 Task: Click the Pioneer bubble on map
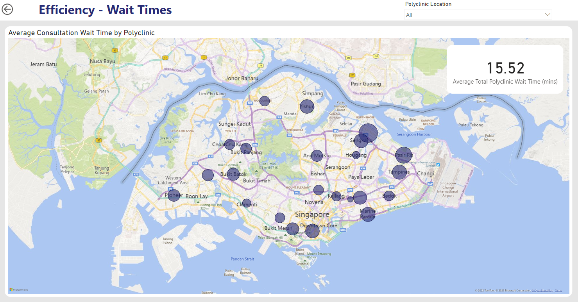(x=174, y=195)
